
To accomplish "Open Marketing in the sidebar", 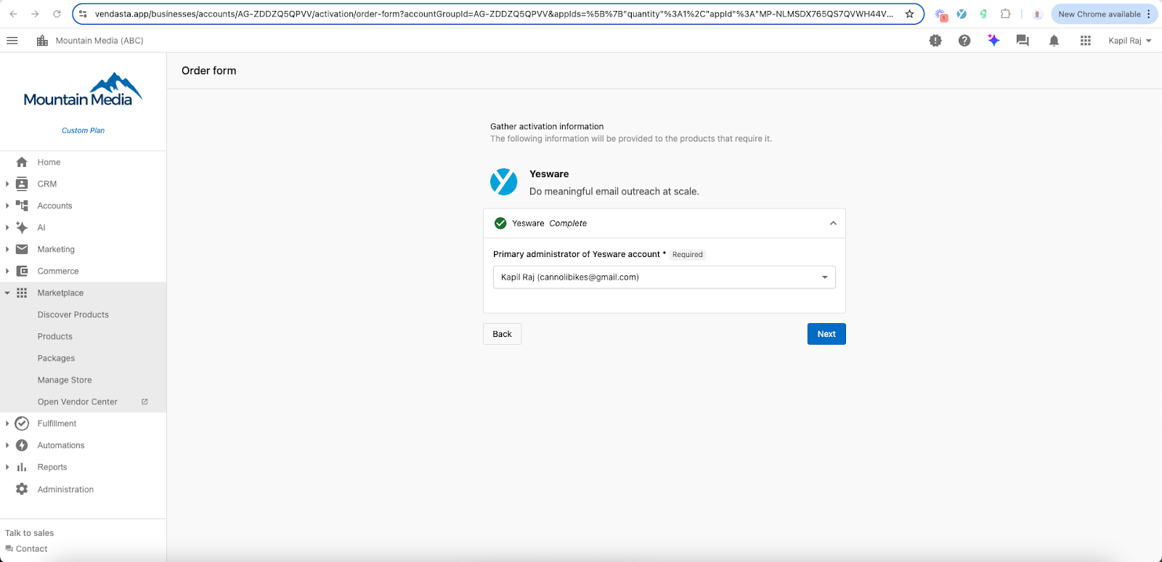I will point(56,249).
